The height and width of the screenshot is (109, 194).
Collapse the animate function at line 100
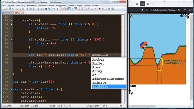click(12, 89)
